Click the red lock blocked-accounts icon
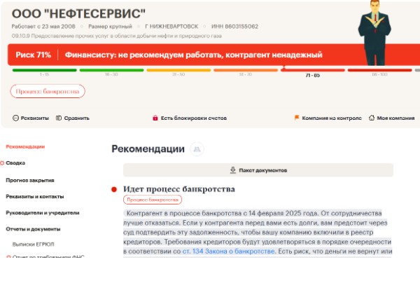This screenshot has width=420, height=281. coord(156,118)
